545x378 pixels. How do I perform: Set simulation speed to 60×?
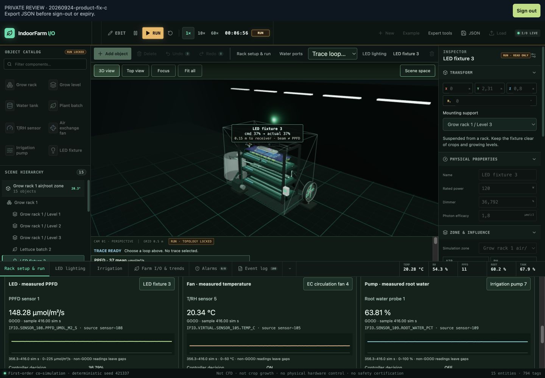tap(215, 33)
